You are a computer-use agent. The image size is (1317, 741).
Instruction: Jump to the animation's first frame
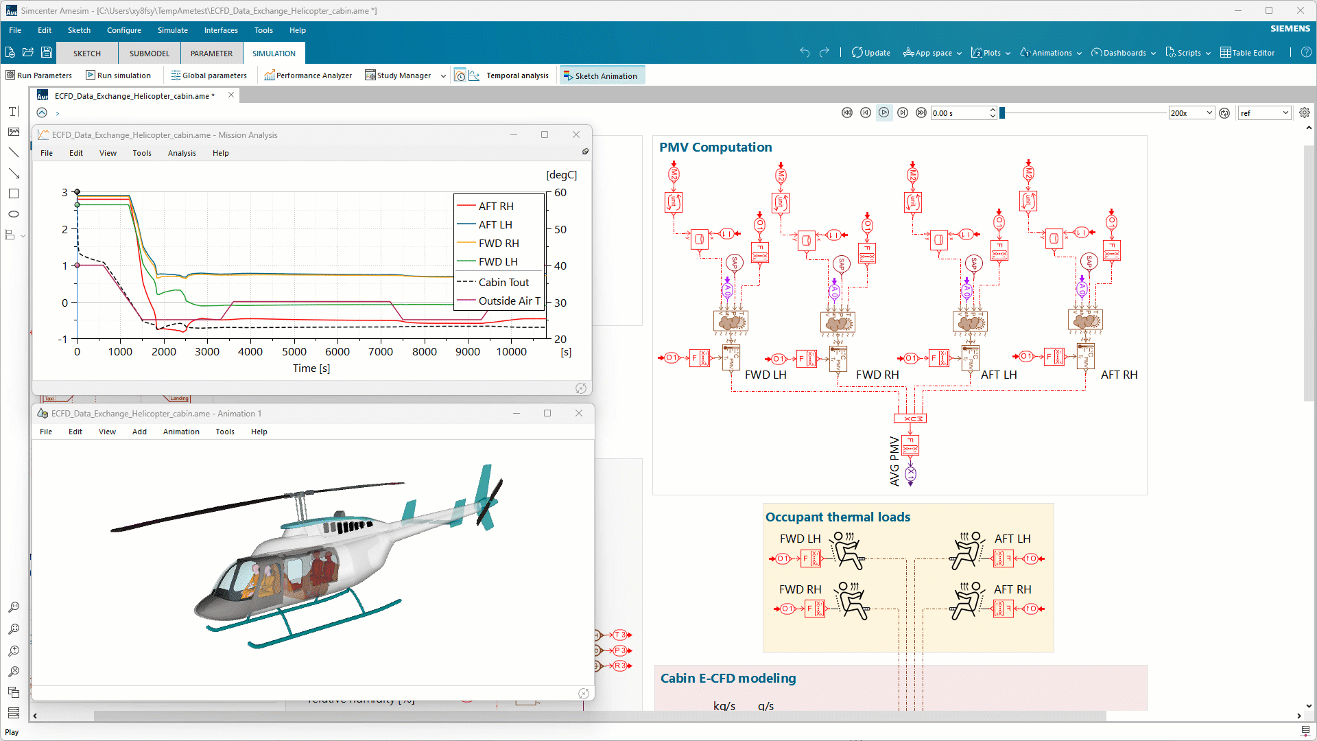coord(847,113)
